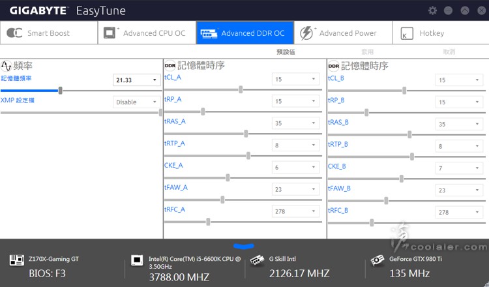Click the Advanced CPU OC chip icon

(x=110, y=33)
